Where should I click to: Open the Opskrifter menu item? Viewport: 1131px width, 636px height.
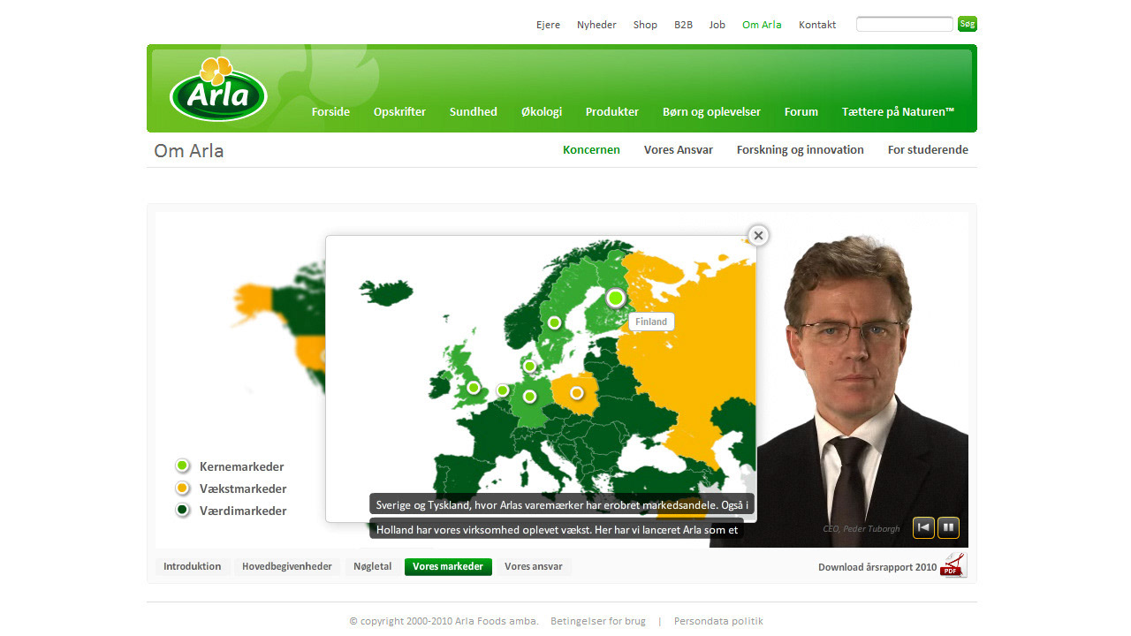(399, 111)
